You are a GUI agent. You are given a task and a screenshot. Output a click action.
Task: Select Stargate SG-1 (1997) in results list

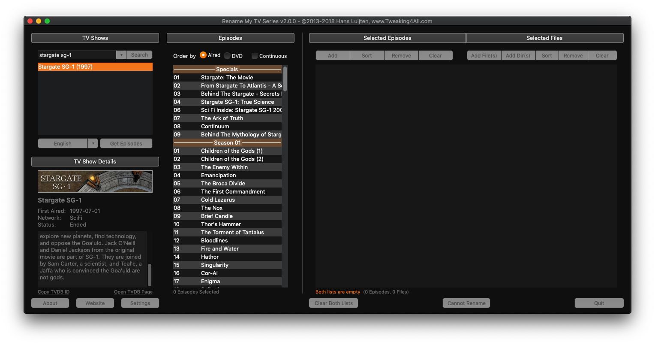[95, 67]
